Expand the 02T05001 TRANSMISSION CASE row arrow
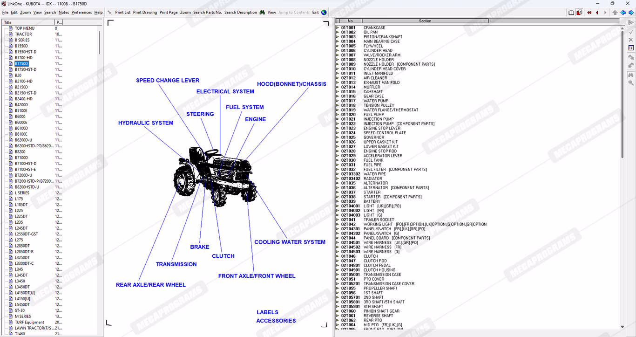 click(x=338, y=275)
